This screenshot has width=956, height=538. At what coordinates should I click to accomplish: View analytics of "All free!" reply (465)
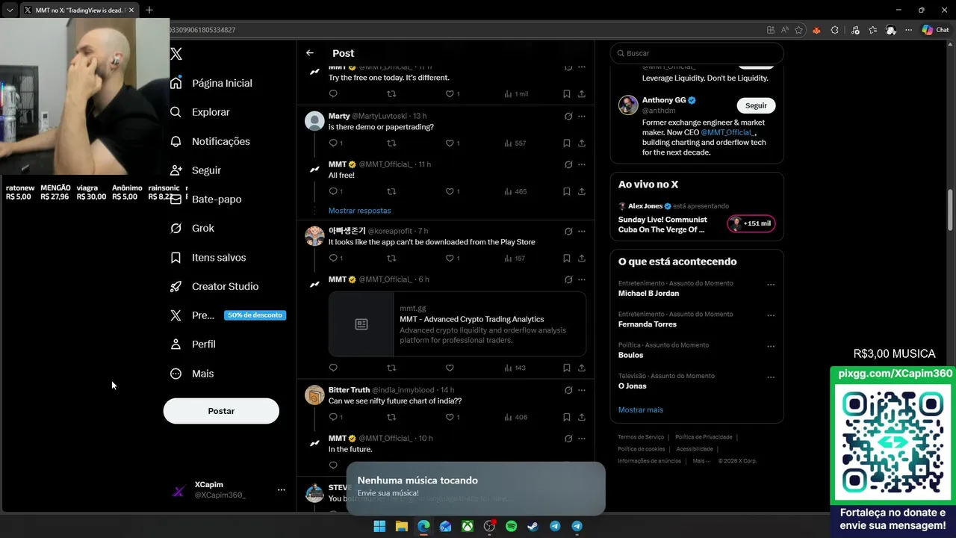coord(515,191)
